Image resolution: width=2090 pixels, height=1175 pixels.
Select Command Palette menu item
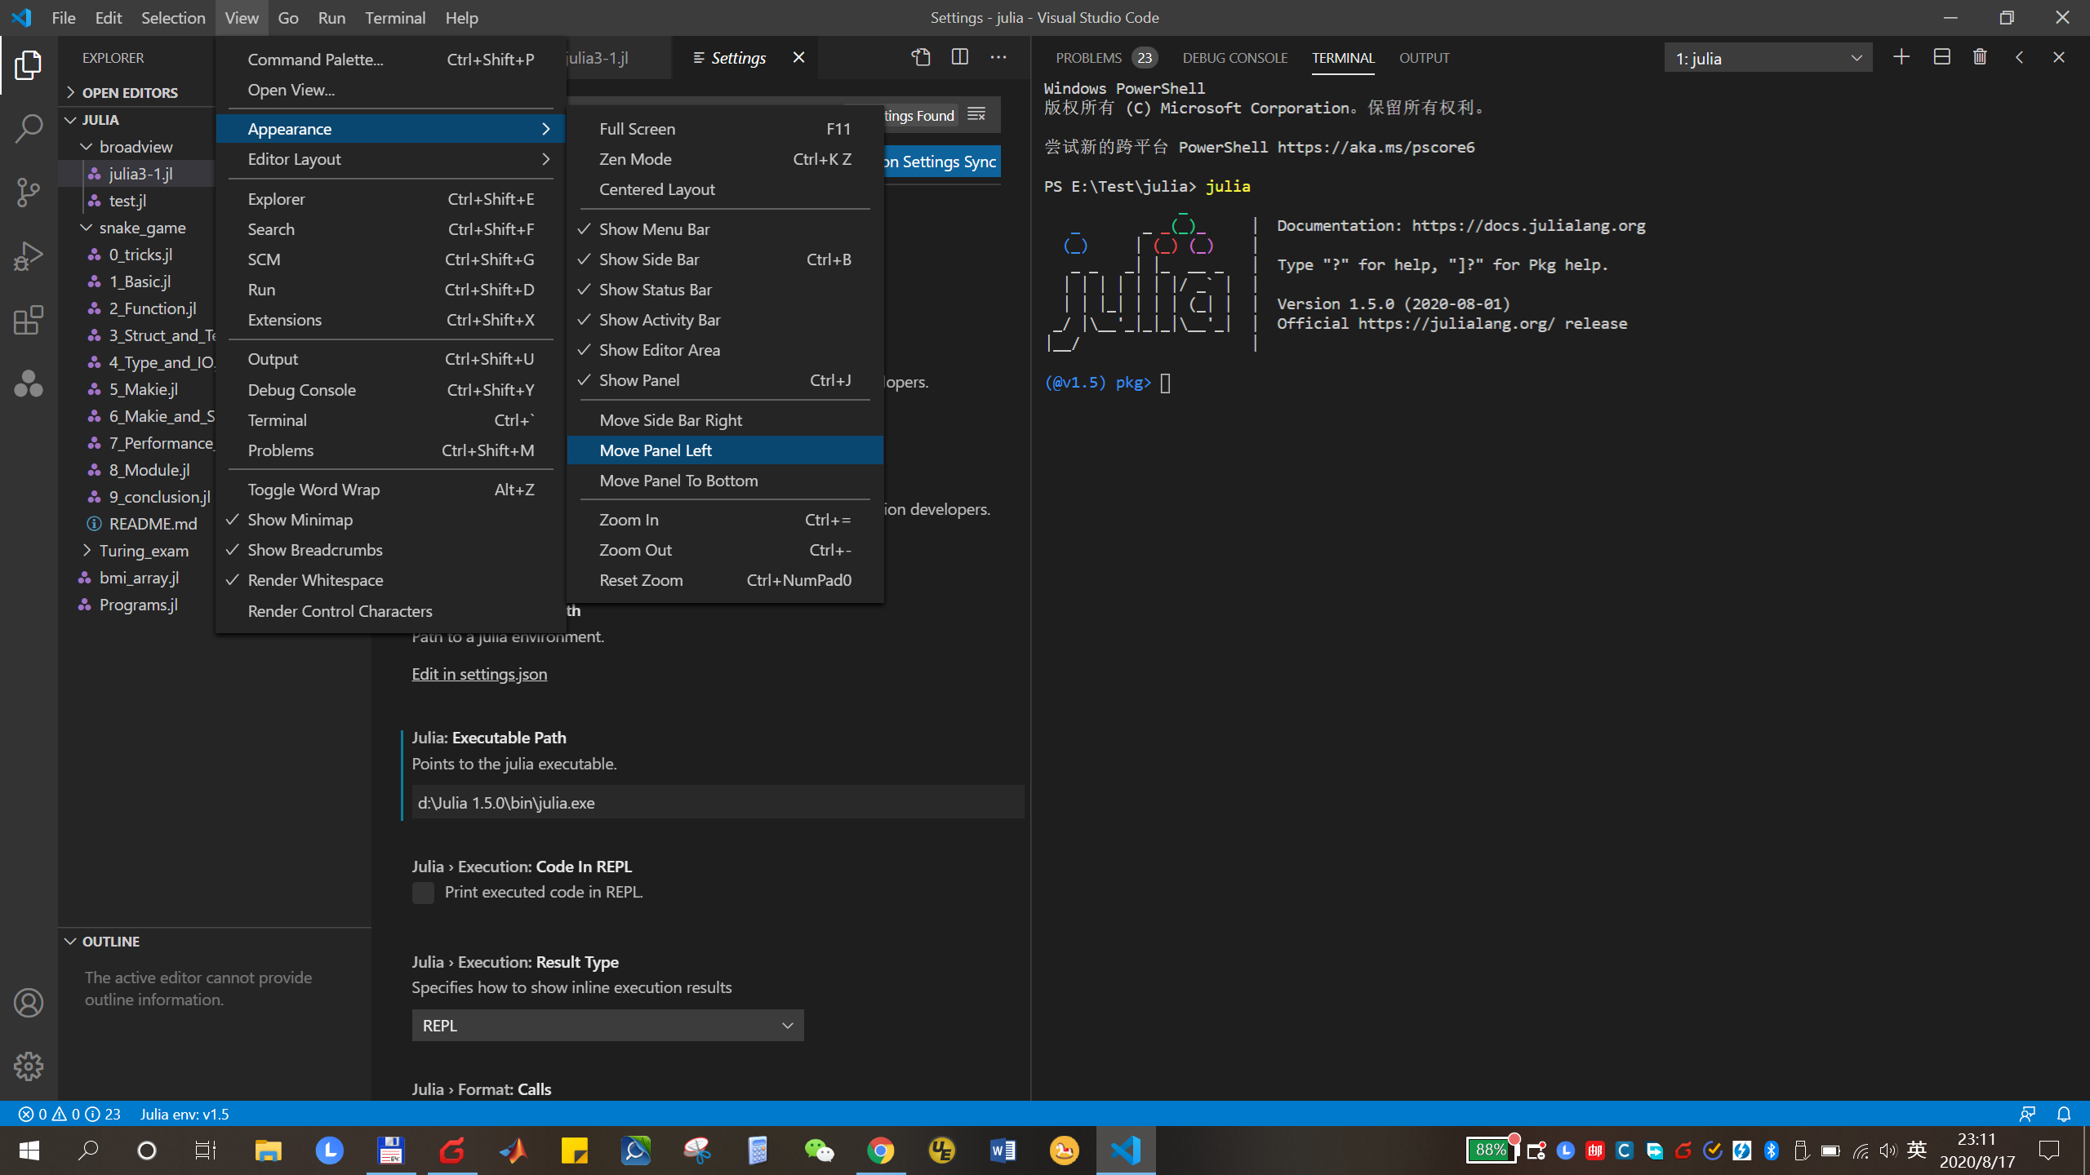pos(390,60)
